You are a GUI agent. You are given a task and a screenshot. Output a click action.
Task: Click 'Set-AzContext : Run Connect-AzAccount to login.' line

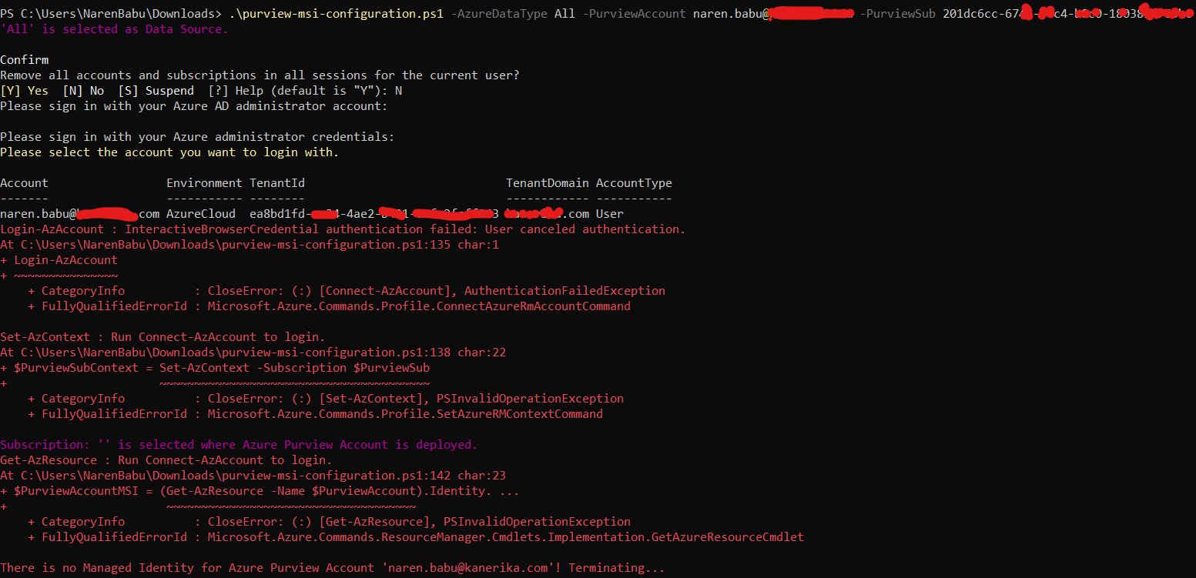coord(162,337)
